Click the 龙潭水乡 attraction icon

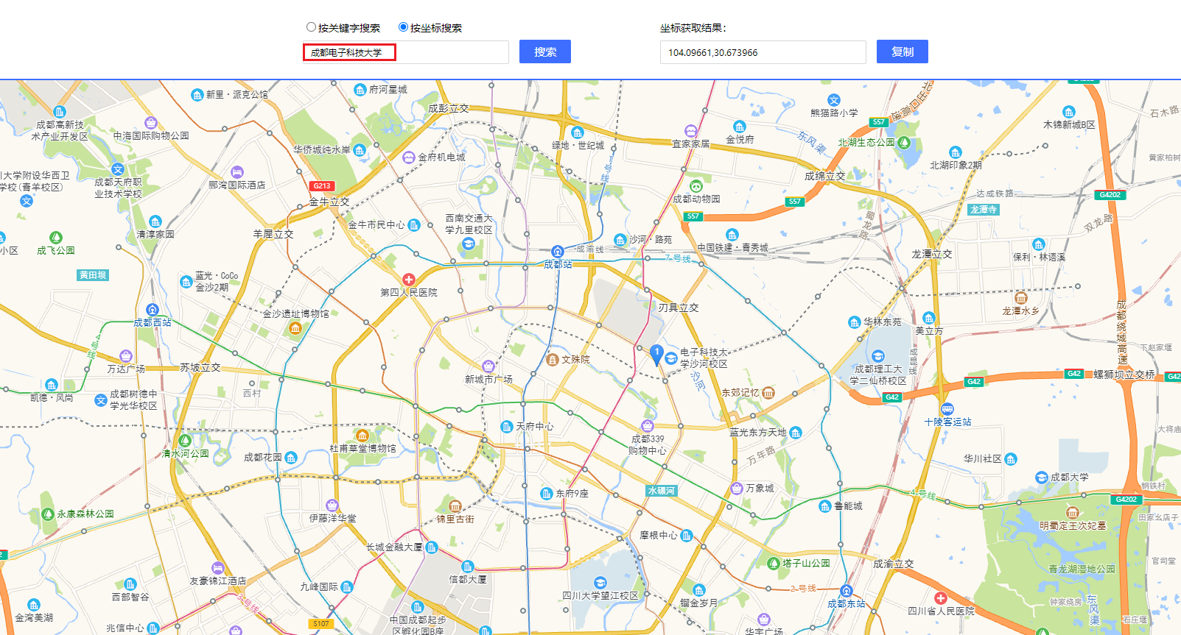pos(1021,298)
